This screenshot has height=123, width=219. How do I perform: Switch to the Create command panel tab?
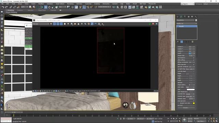(x=178, y=17)
